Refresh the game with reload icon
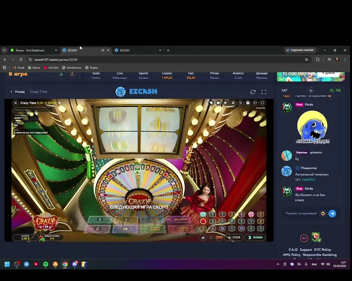352x281 pixels. coord(253,92)
